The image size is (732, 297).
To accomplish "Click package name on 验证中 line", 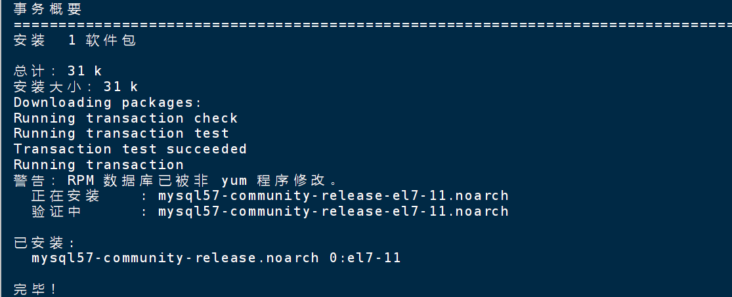I will pos(334,212).
